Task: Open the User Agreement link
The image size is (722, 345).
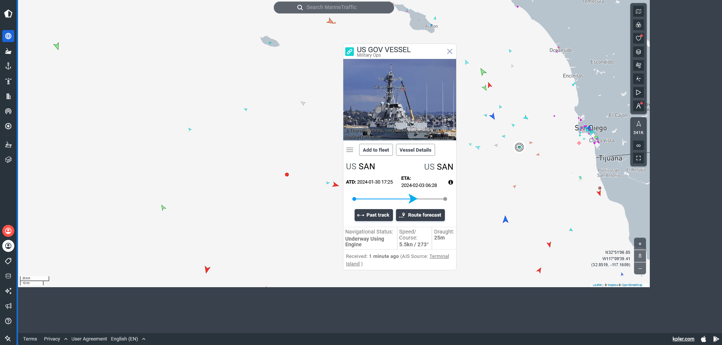Action: tap(89, 339)
